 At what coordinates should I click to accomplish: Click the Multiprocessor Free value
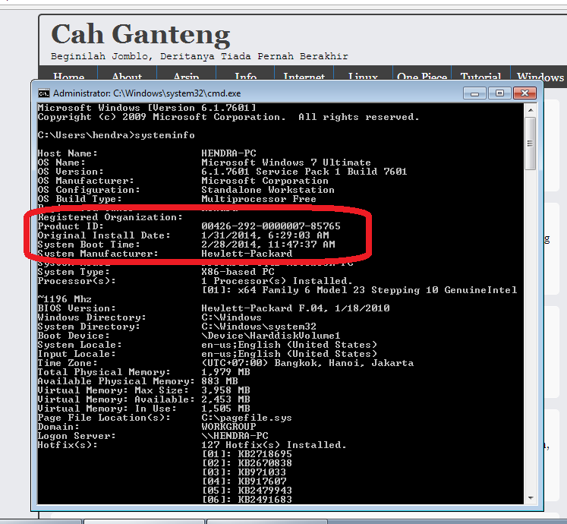259,199
